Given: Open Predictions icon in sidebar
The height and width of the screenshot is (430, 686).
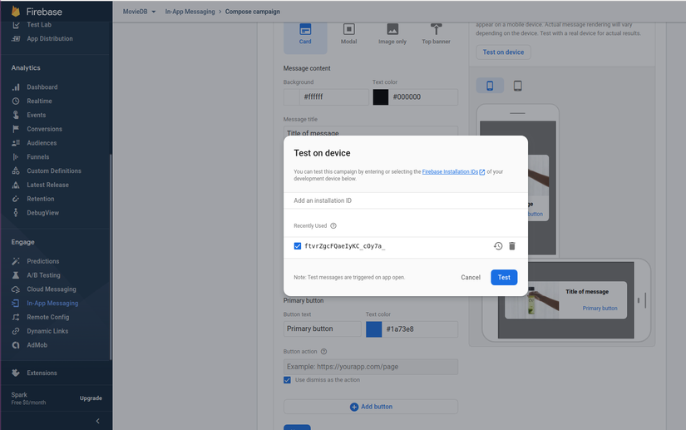Looking at the screenshot, I should [16, 261].
